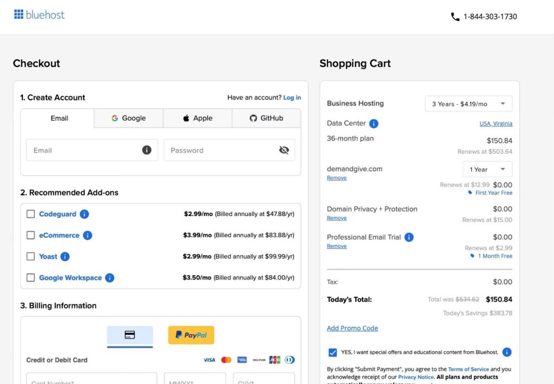Screen dimensions: 554x384
Task: Remove Domain Privacy + Protection
Action: pyautogui.click(x=337, y=218)
